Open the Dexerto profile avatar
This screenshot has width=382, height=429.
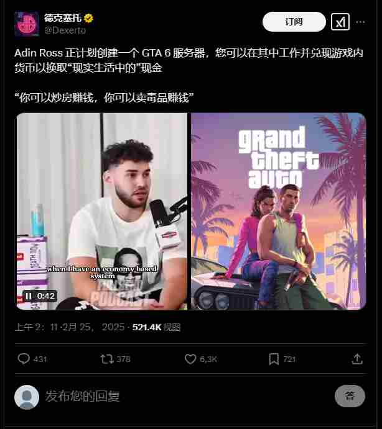[x=27, y=24]
